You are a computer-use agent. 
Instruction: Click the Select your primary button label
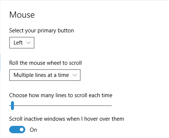click(x=41, y=31)
